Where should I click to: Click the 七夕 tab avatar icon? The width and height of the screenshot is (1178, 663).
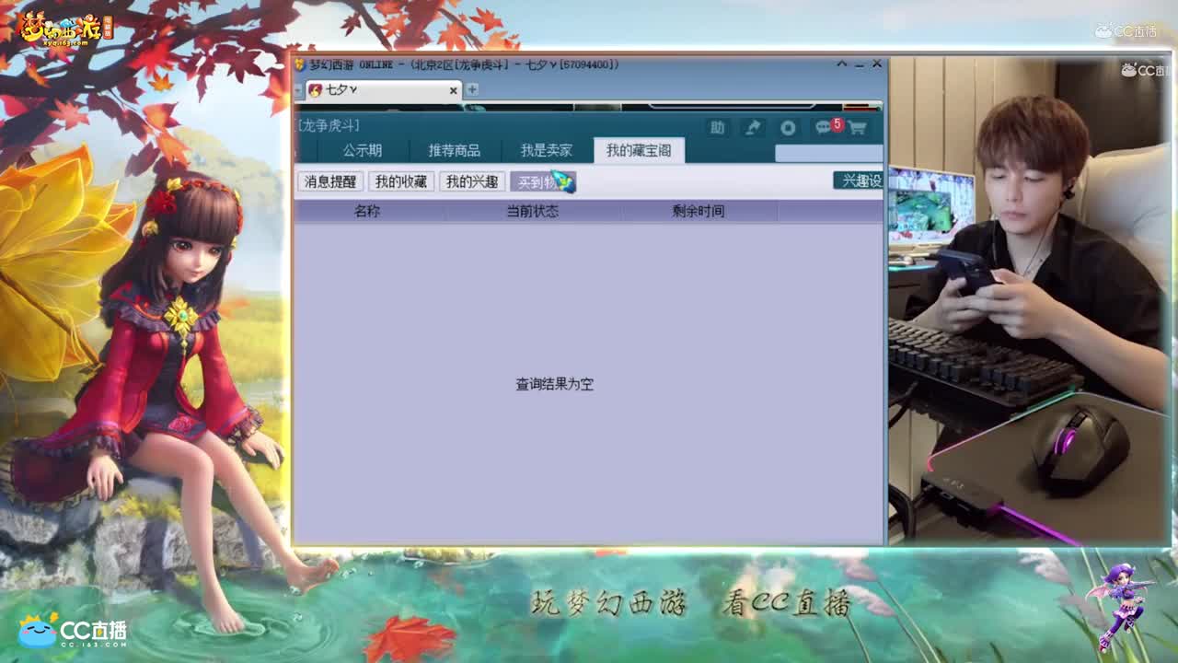316,90
